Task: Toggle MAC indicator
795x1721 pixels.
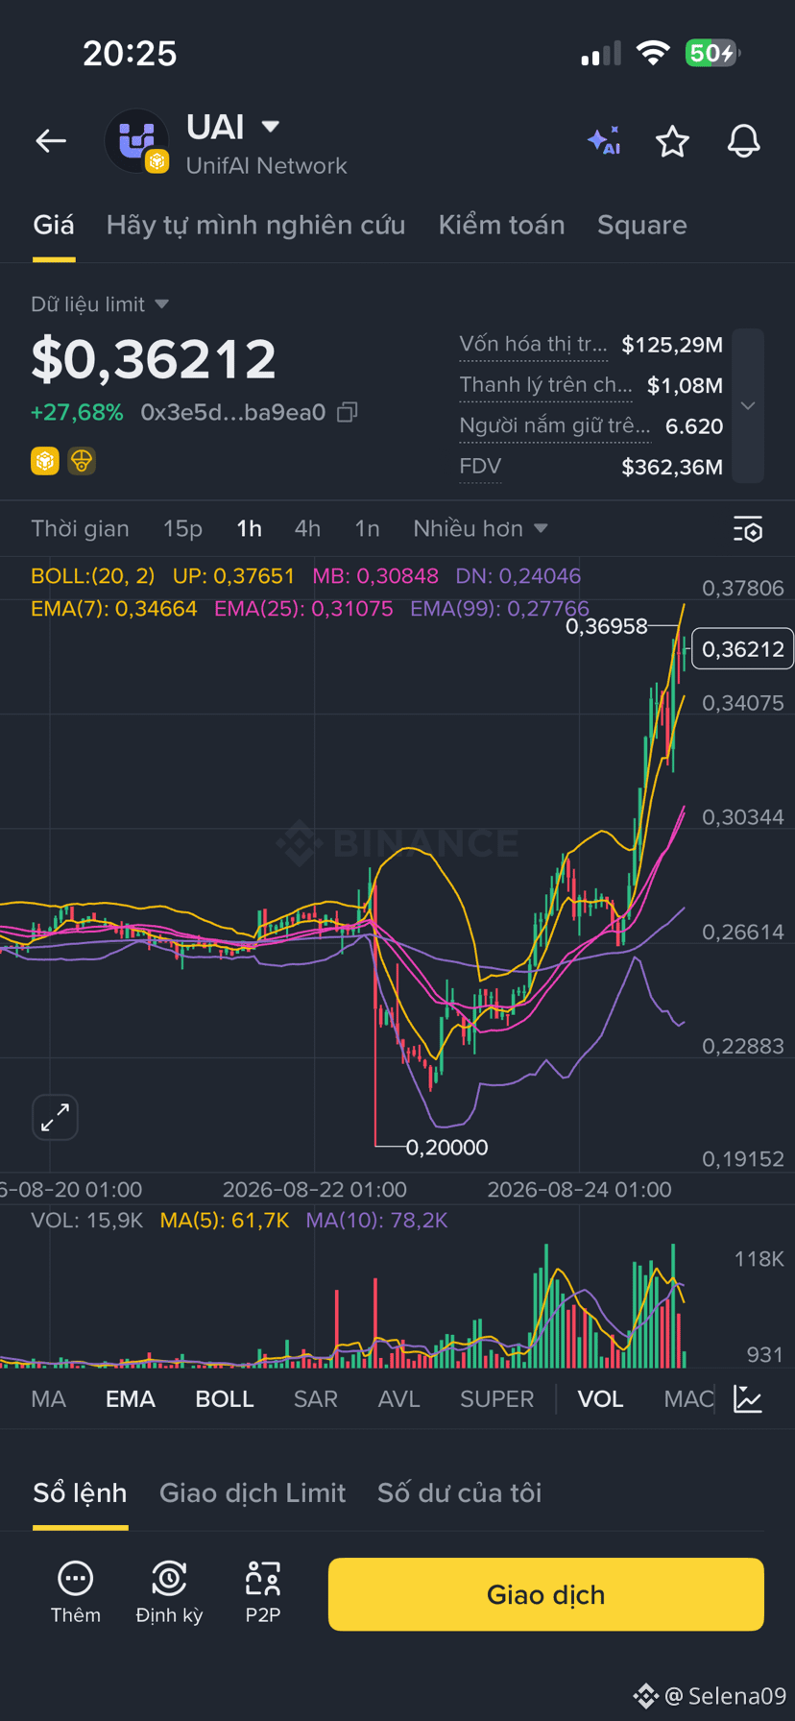Action: point(688,1398)
